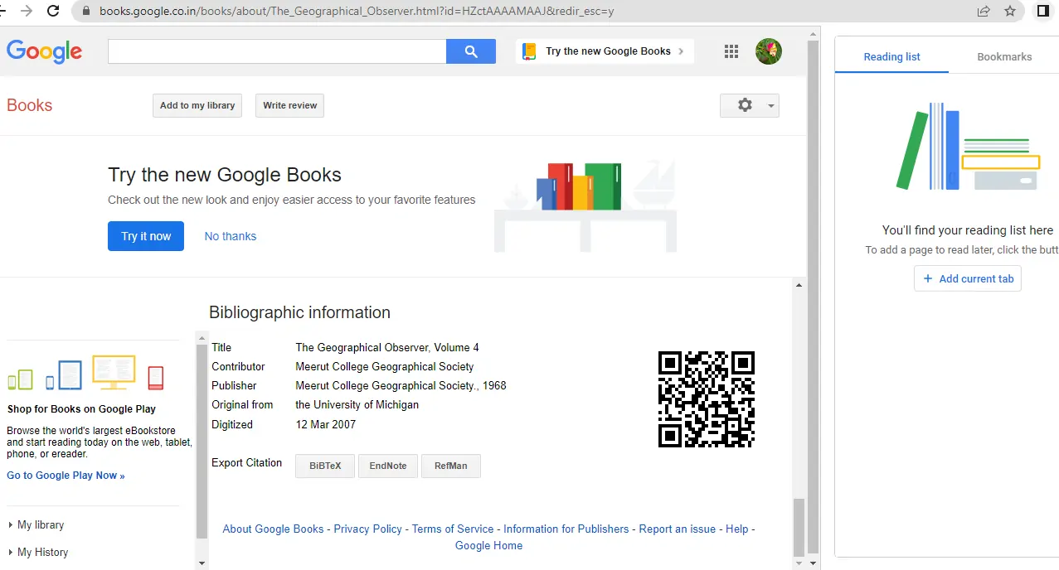Click the Report an issue link
Image resolution: width=1059 pixels, height=570 pixels.
click(678, 529)
